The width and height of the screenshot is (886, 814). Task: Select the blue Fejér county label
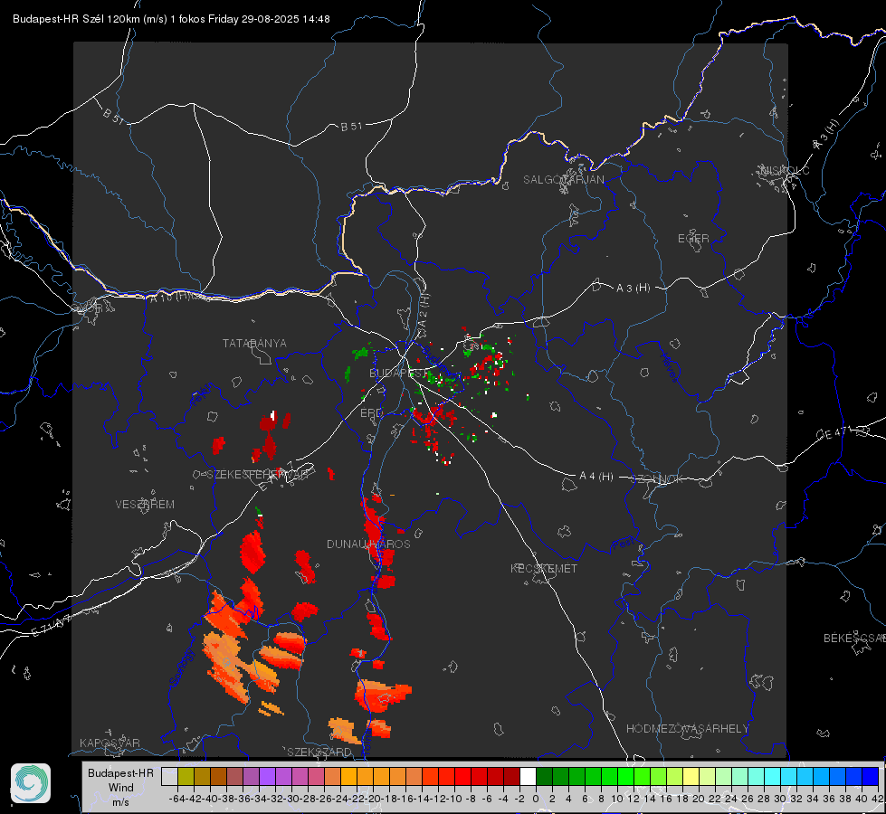click(x=203, y=395)
